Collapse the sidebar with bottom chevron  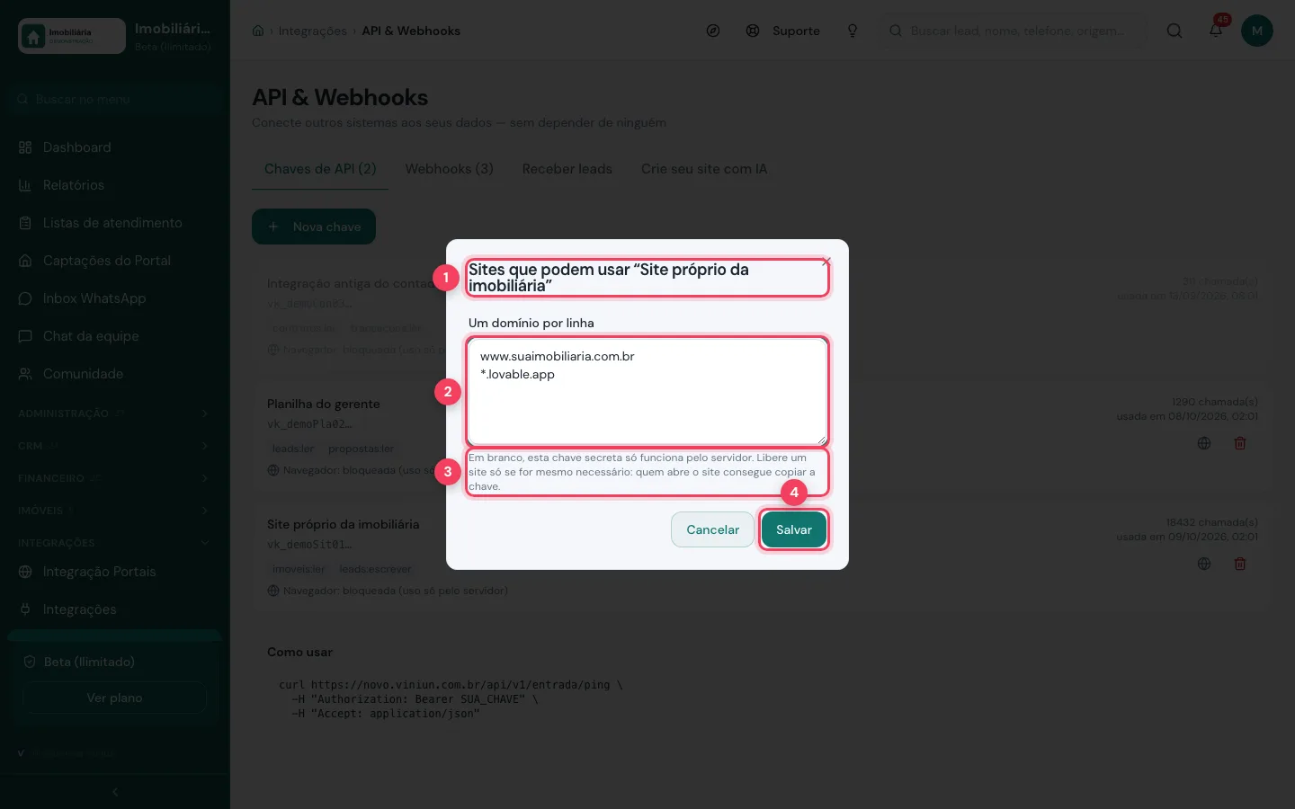(114, 792)
